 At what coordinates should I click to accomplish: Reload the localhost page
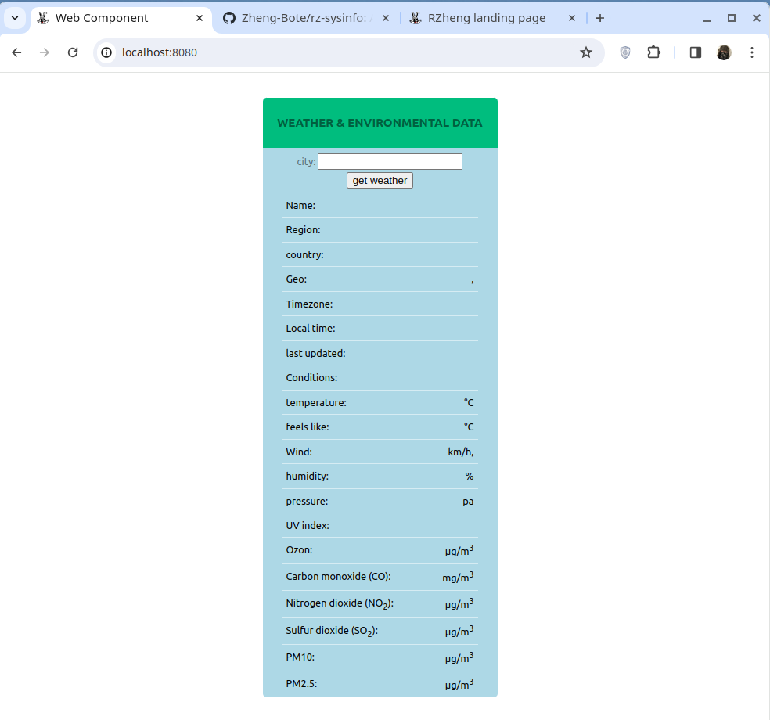pyautogui.click(x=73, y=52)
